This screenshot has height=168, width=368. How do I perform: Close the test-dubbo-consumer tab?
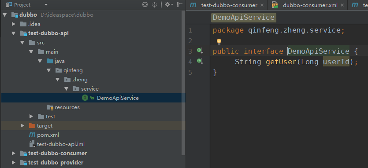(x=262, y=5)
